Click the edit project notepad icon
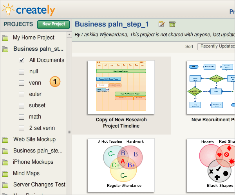The image size is (235, 195). 161,24
